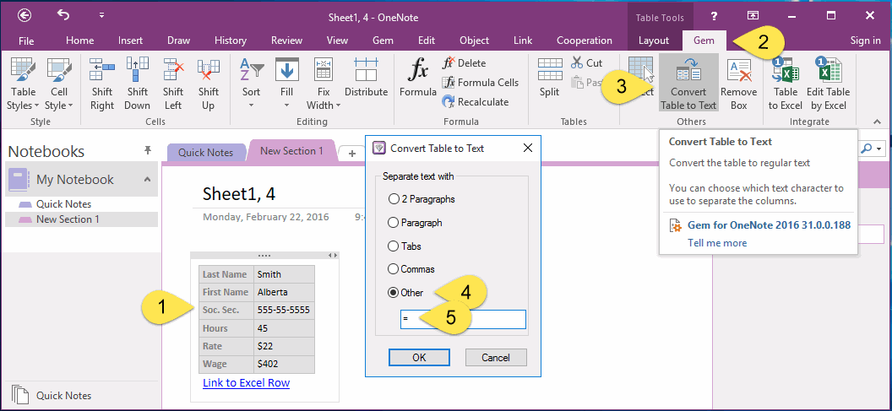This screenshot has width=892, height=411.
Task: Click Convert Table to Text
Action: point(688,84)
